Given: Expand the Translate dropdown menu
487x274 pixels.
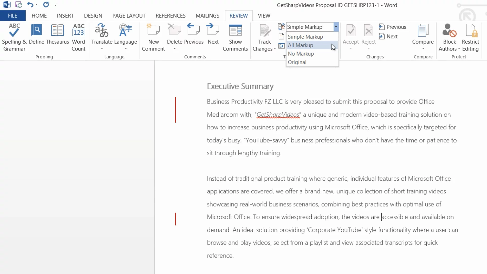Looking at the screenshot, I should click(102, 48).
